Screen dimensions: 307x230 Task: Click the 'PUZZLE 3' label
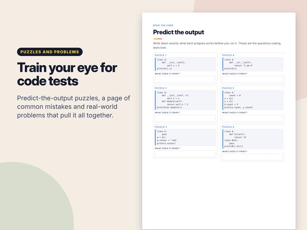[x=161, y=127]
